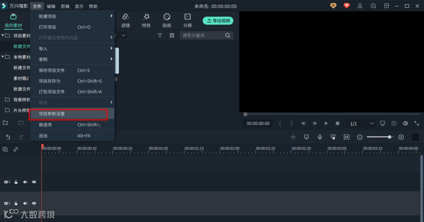Zoom out timeline with minus icon
424x222 pixels.
coord(360,137)
